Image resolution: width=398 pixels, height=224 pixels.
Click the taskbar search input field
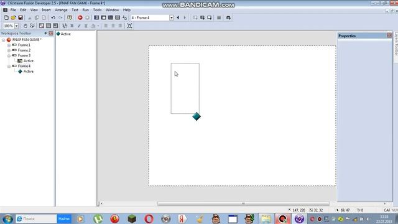pos(36,218)
